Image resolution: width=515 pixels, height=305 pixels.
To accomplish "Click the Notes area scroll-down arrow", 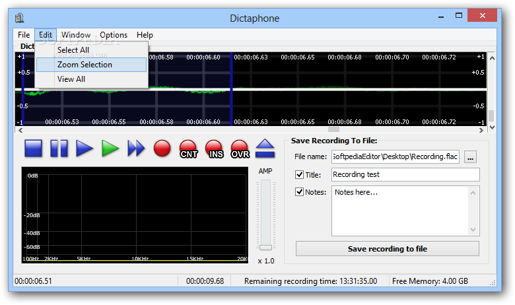I will coord(473,230).
